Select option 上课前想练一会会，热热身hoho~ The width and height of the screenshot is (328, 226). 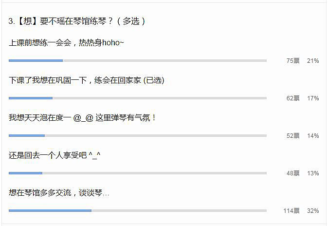pos(66,43)
